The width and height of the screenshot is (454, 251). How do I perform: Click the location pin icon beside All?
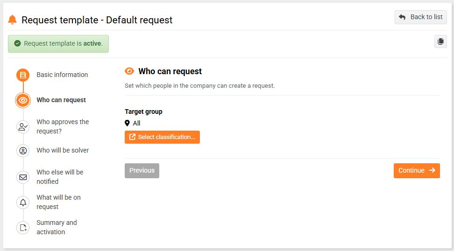pyautogui.click(x=127, y=123)
